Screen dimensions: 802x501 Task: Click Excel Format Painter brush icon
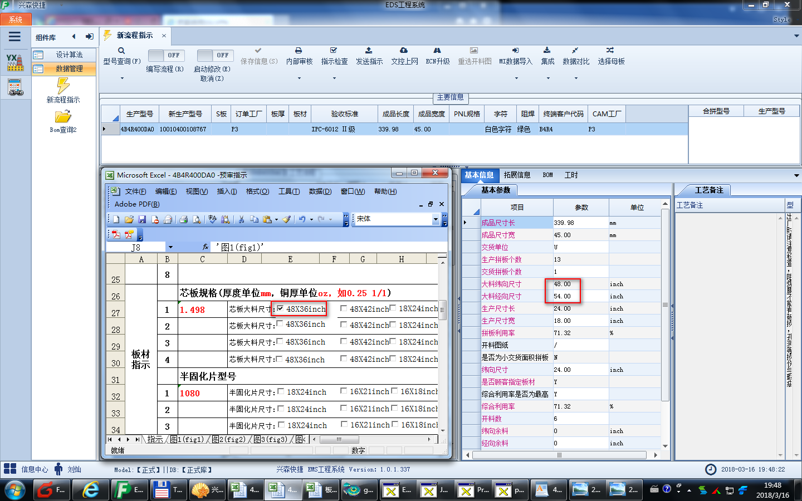click(x=286, y=219)
